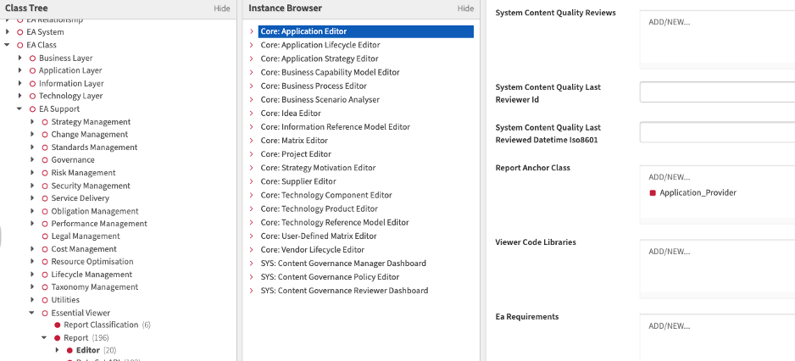Expand the Business Layer node
This screenshot has width=795, height=361.
tap(19, 58)
